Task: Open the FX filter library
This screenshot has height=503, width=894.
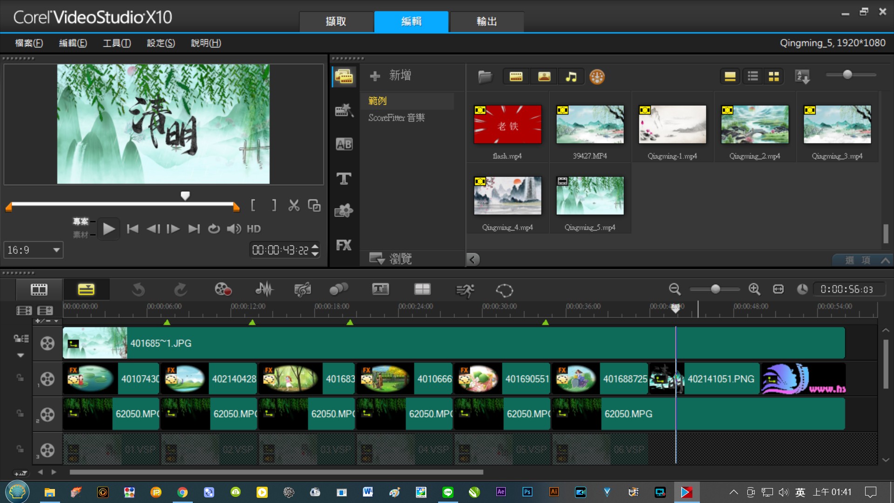Action: (x=344, y=245)
